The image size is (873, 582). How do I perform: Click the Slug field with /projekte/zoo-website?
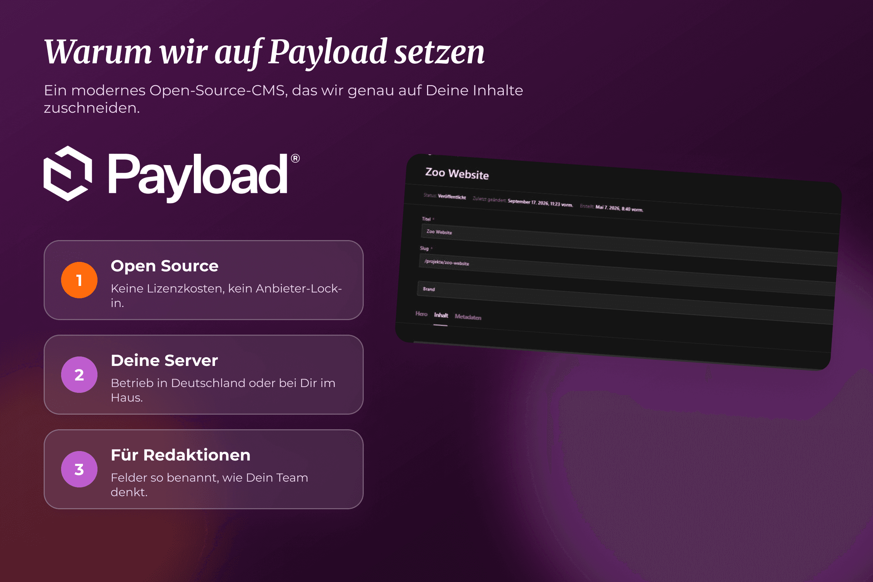click(x=627, y=275)
